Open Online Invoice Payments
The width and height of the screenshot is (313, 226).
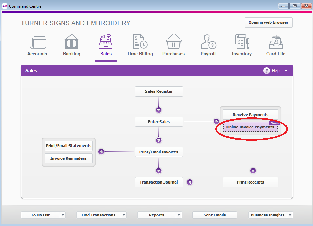coord(250,127)
